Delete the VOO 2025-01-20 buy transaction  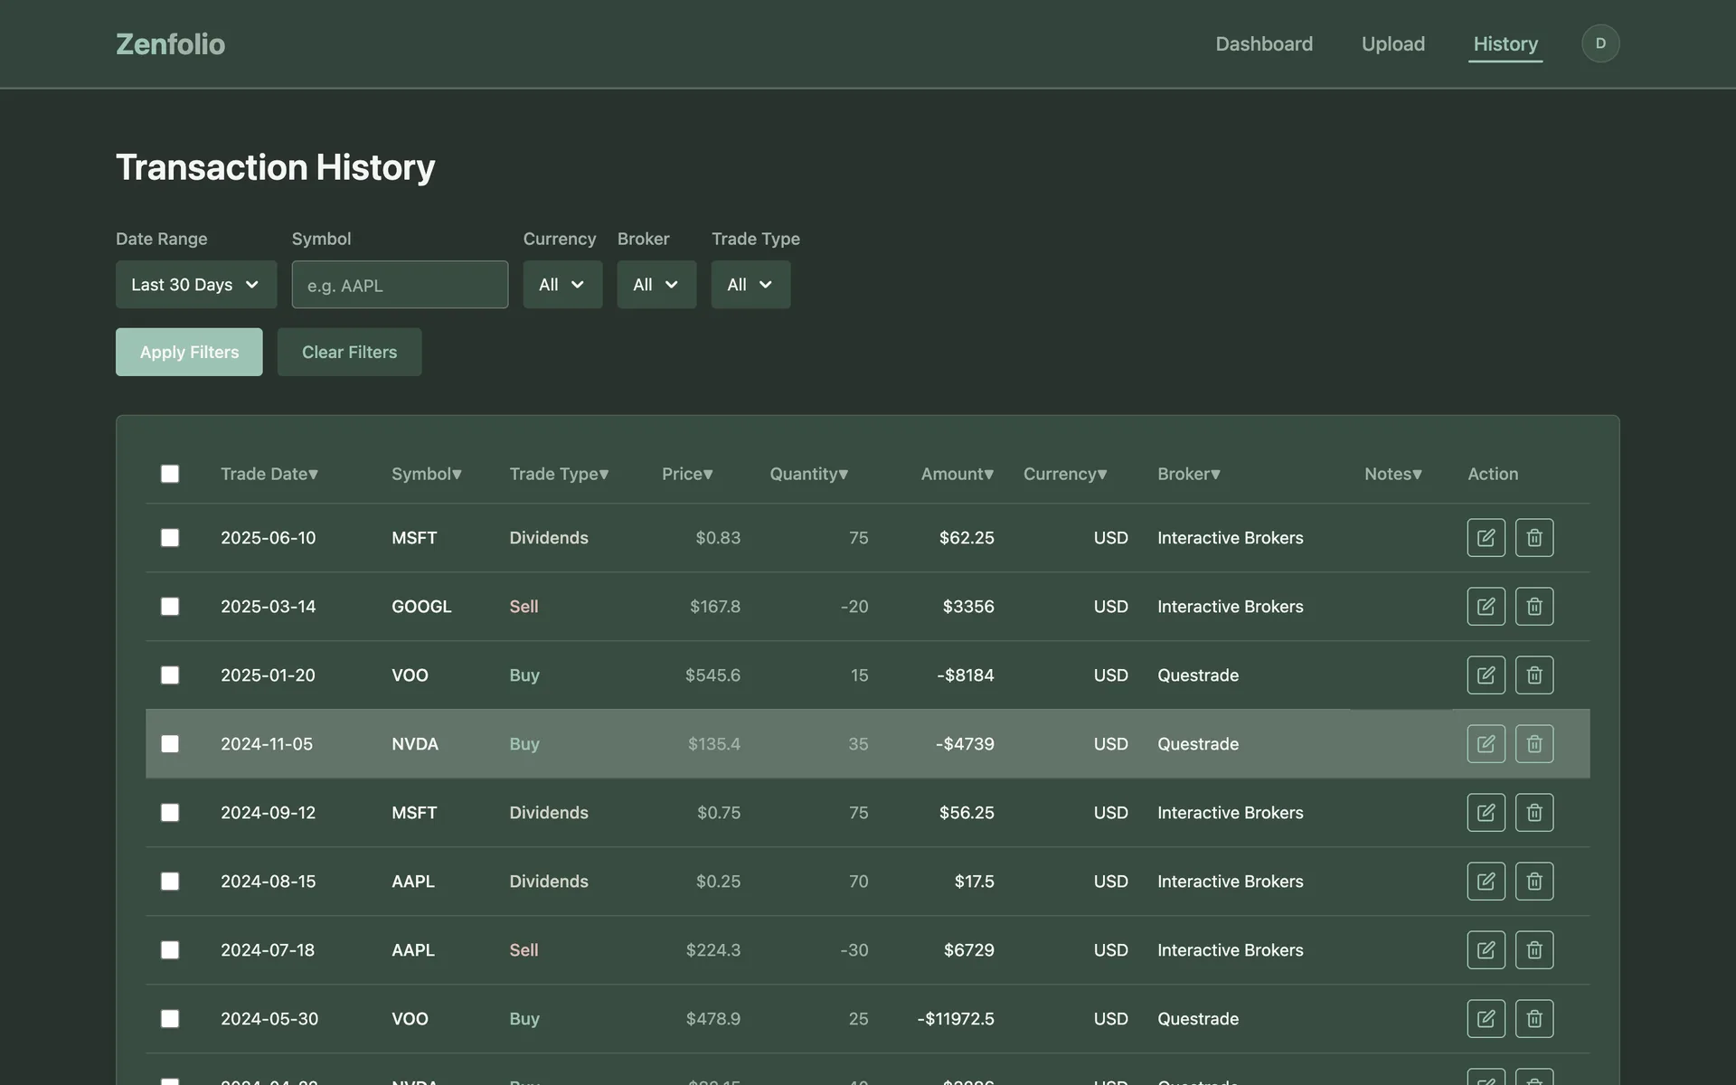point(1534,675)
